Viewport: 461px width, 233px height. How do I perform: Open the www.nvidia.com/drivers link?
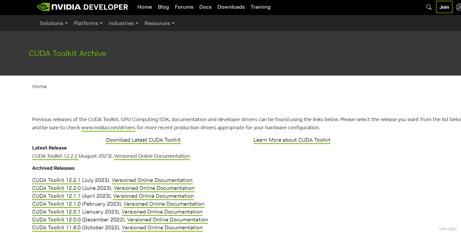pyautogui.click(x=108, y=128)
